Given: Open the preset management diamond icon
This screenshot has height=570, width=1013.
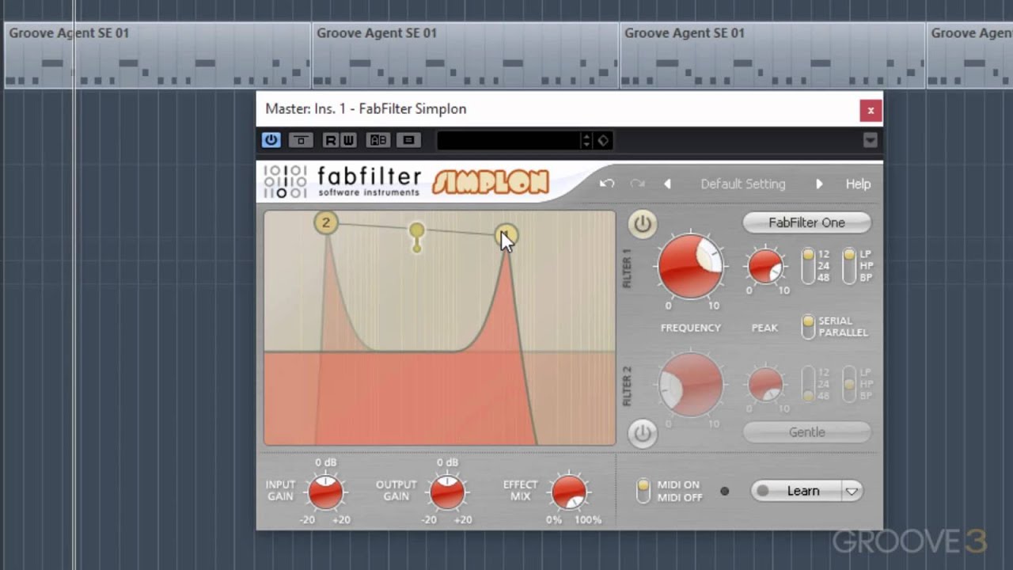Looking at the screenshot, I should pyautogui.click(x=603, y=140).
